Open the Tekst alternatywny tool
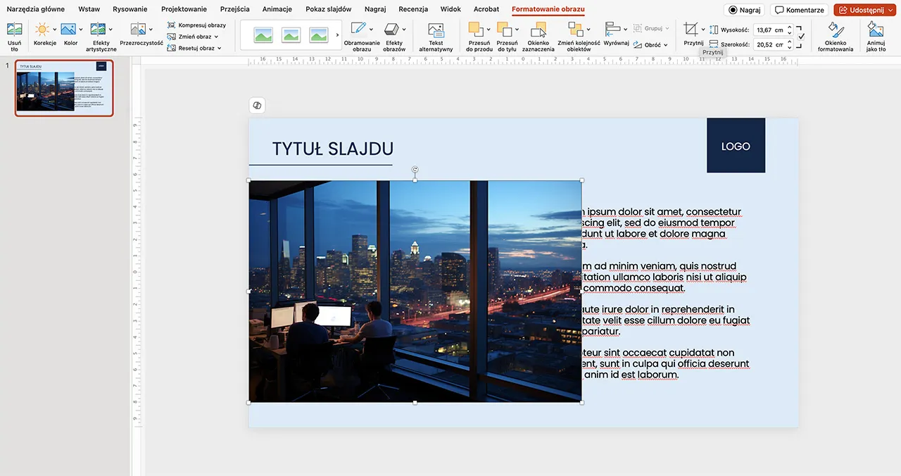The height and width of the screenshot is (476, 901). (436, 31)
